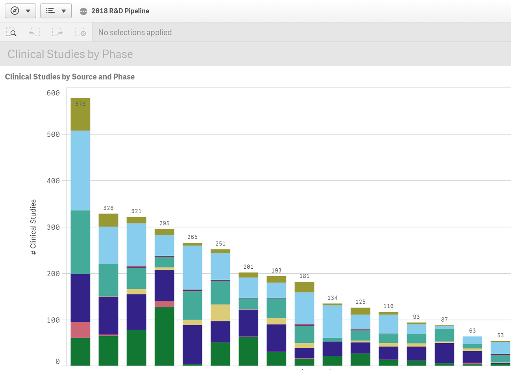Select the bar labeled 125
The width and height of the screenshot is (511, 370).
point(360,337)
